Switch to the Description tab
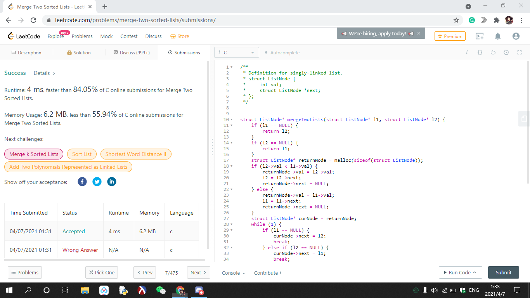 (x=26, y=52)
